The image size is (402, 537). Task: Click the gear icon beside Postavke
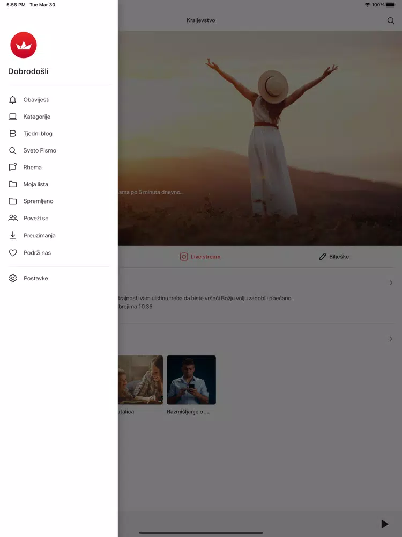point(13,278)
